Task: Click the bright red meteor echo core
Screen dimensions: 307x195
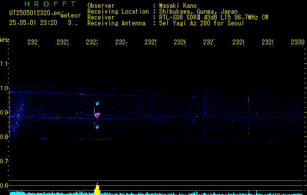Action: pyautogui.click(x=97, y=116)
